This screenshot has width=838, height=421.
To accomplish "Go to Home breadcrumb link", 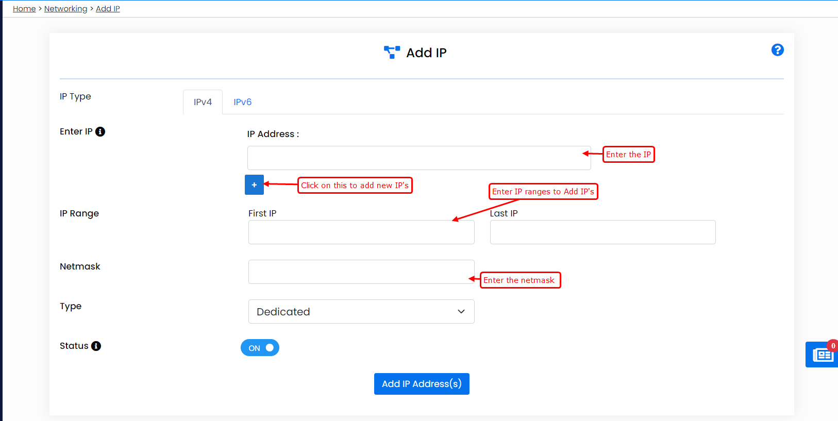I will point(24,9).
